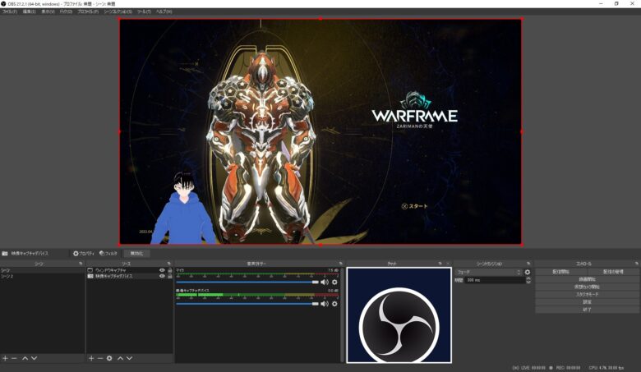
Task: Select first scene シーン in scenes list
Action: pos(42,270)
